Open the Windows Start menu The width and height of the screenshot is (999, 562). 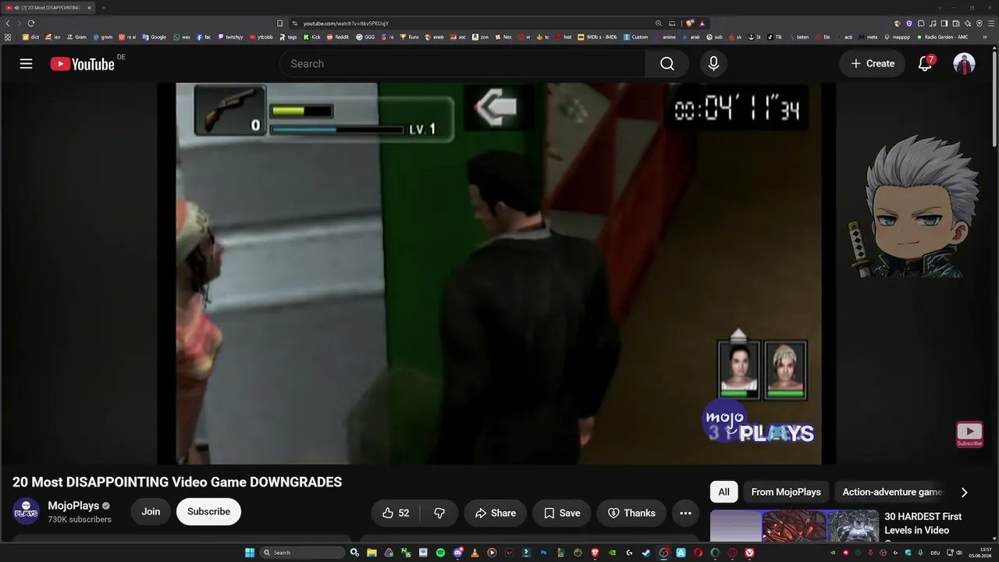[x=250, y=553]
